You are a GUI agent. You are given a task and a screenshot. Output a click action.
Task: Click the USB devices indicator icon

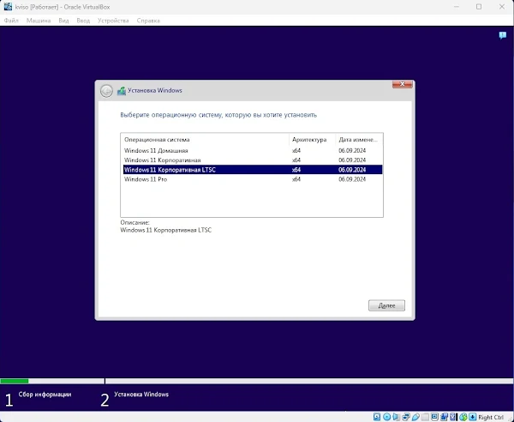pos(415,417)
